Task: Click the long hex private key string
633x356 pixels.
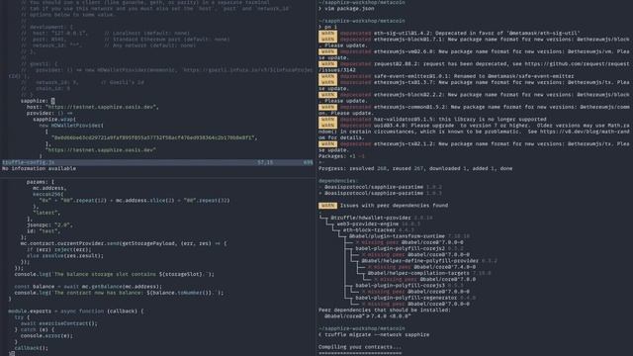Action: (x=154, y=137)
